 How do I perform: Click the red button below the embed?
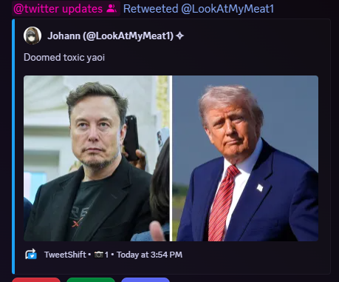[x=36, y=280]
